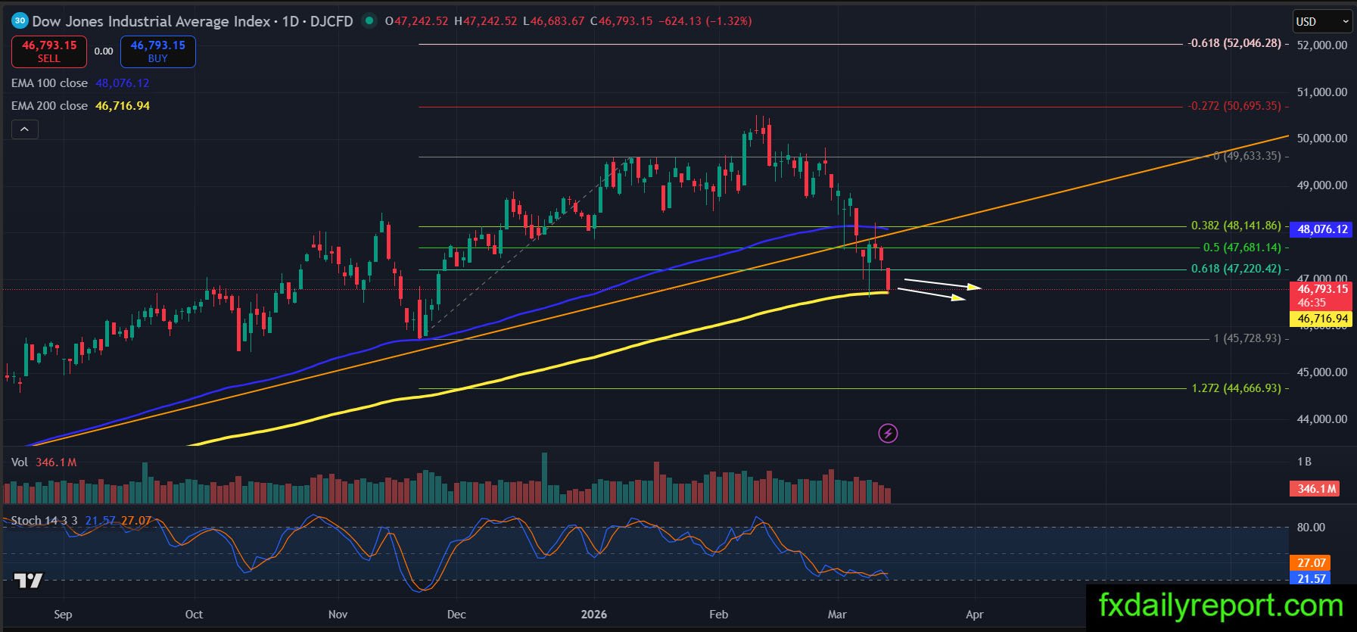Click the 44,000.00 price axis level

click(1322, 419)
